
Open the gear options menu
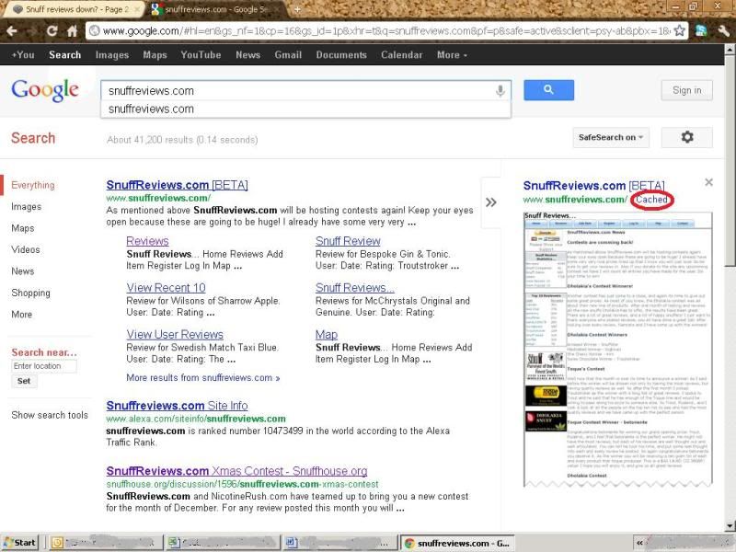click(x=686, y=137)
